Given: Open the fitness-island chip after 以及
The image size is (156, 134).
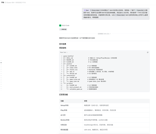Looking at the screenshot, I should (120, 15).
